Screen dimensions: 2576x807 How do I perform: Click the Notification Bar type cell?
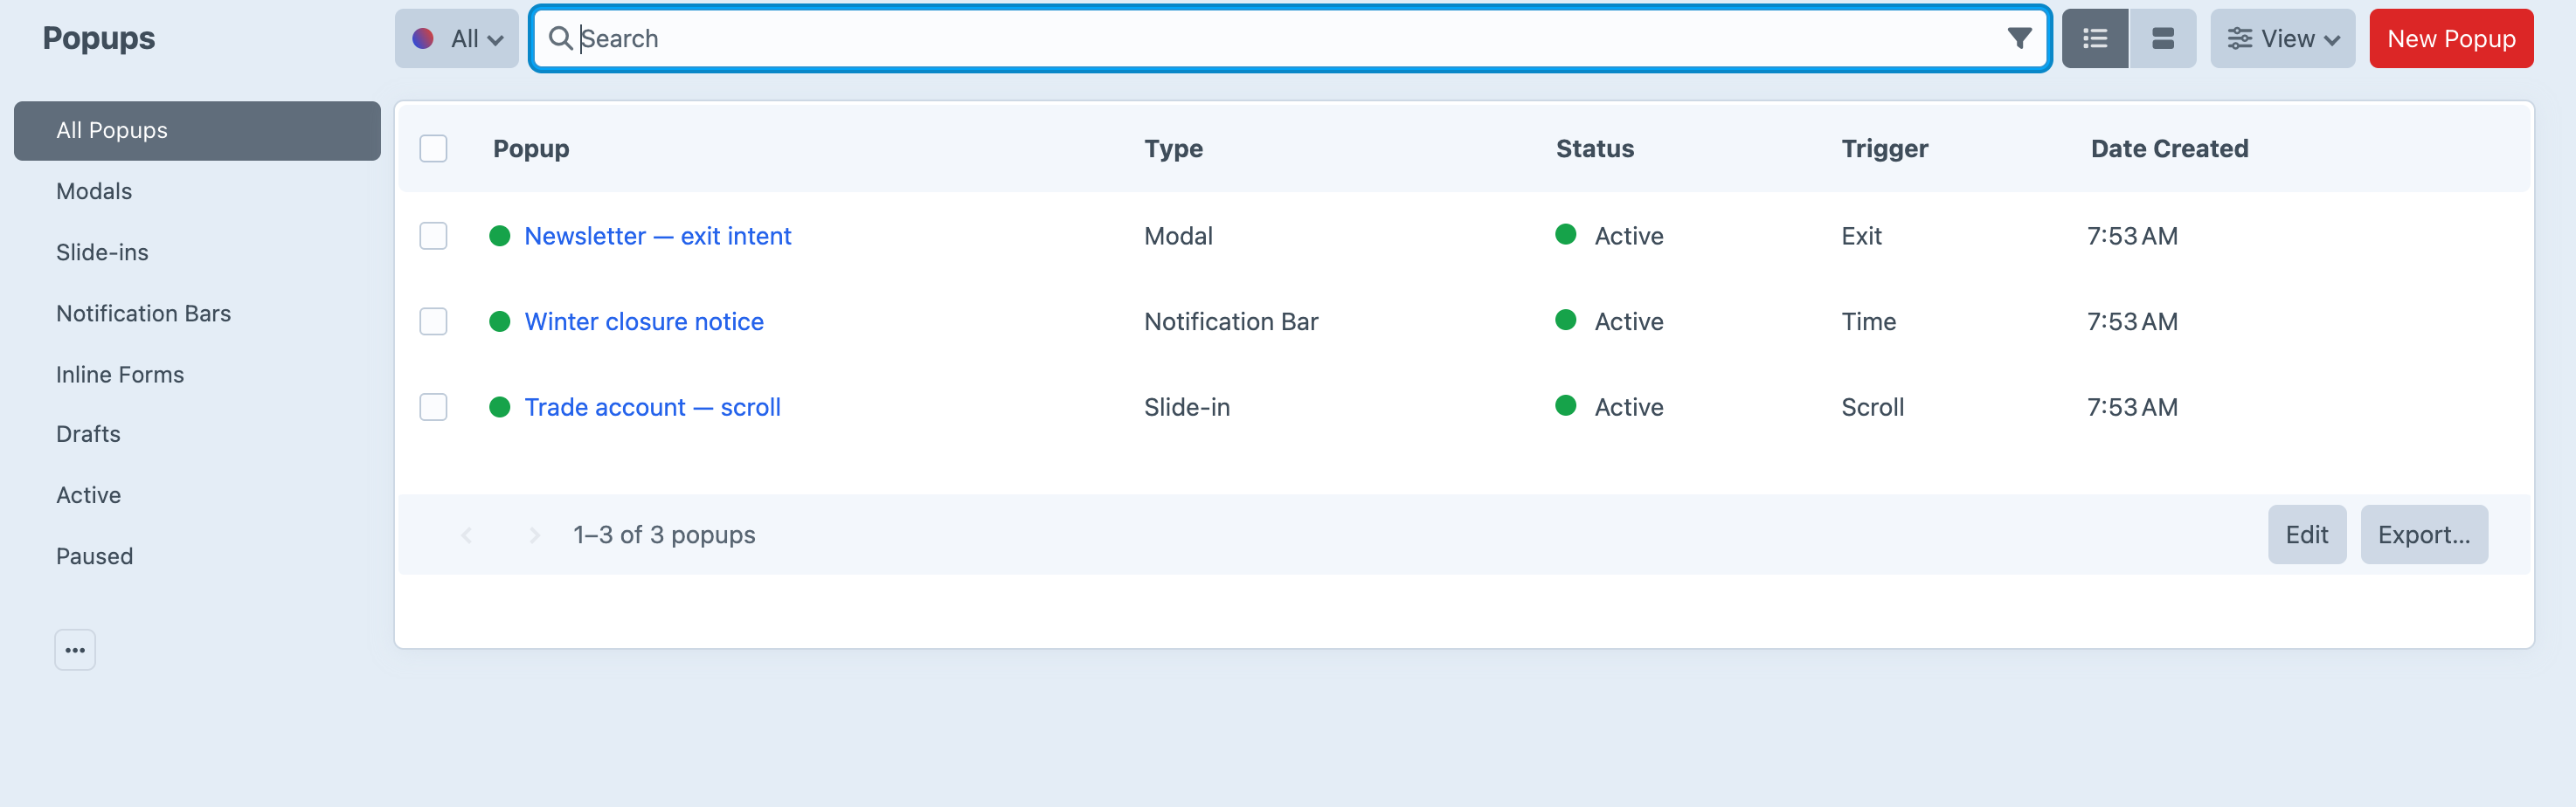[x=1231, y=322]
